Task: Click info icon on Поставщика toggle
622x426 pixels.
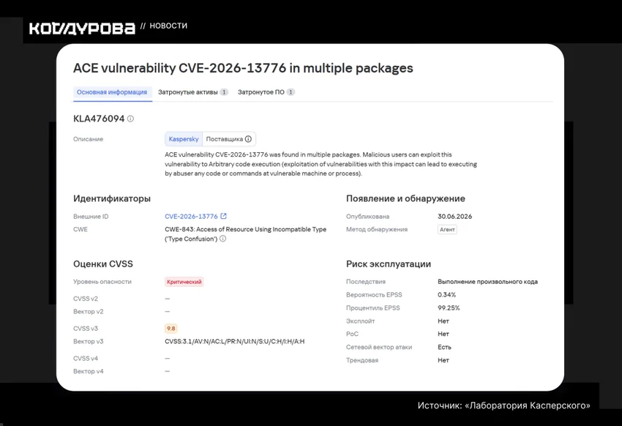Action: point(248,139)
